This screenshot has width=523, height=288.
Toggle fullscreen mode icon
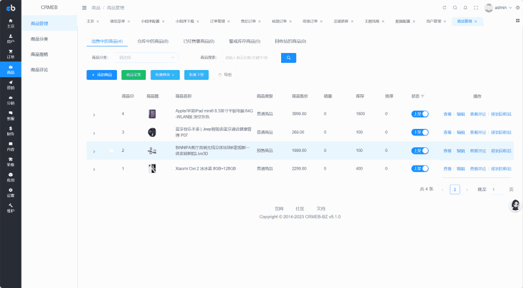476,8
